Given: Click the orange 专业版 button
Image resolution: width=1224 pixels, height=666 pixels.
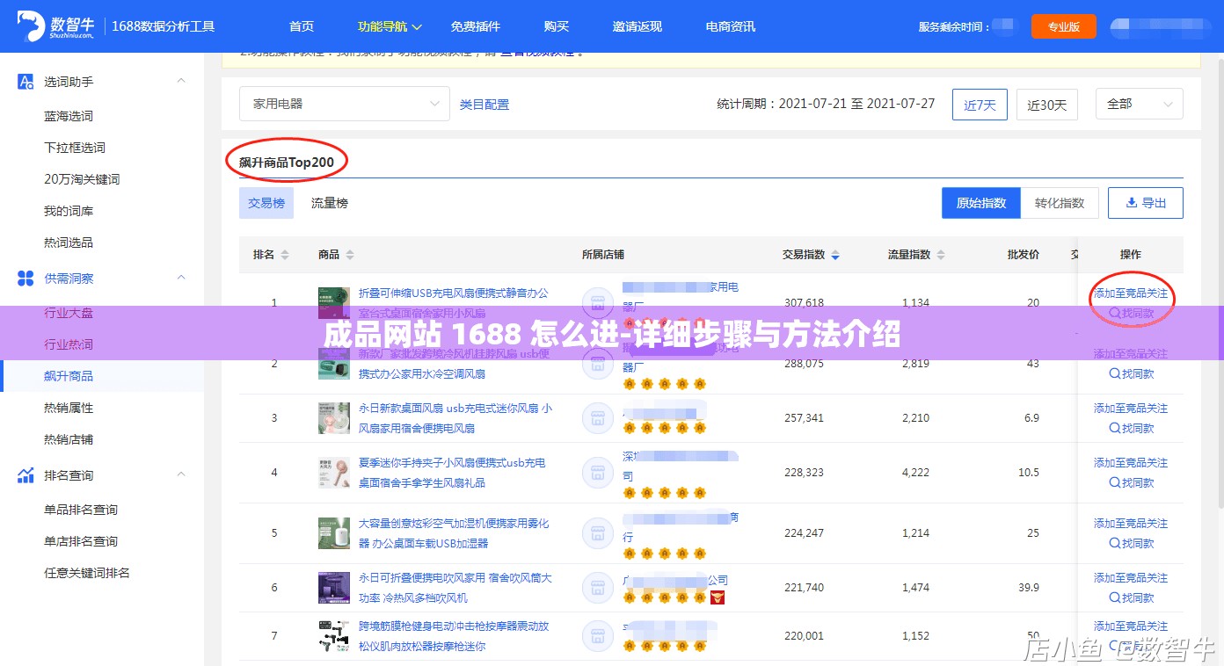Looking at the screenshot, I should tap(1063, 26).
